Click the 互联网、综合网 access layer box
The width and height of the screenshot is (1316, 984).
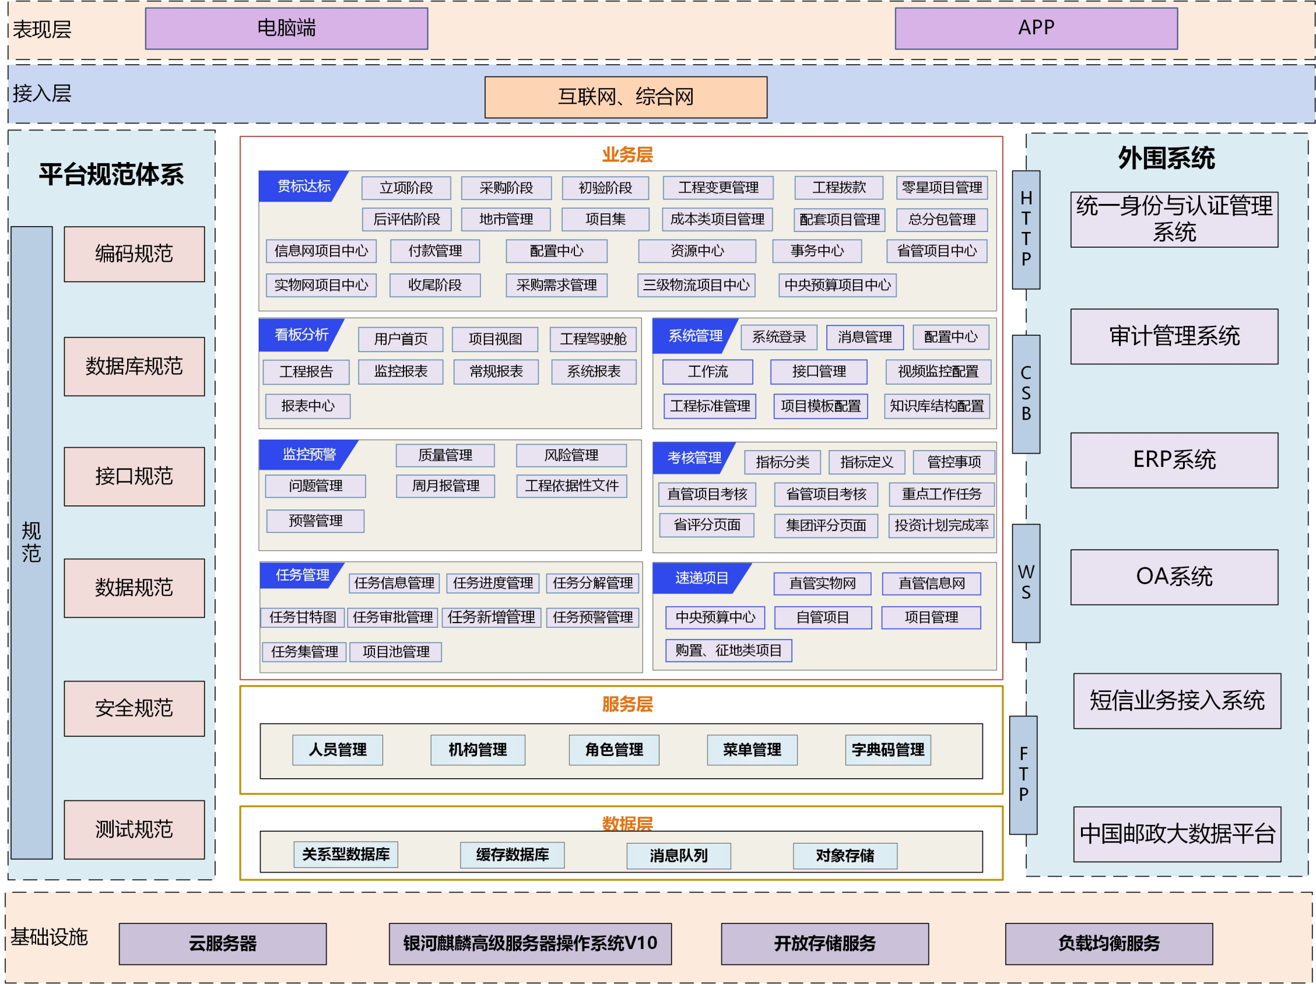click(625, 97)
